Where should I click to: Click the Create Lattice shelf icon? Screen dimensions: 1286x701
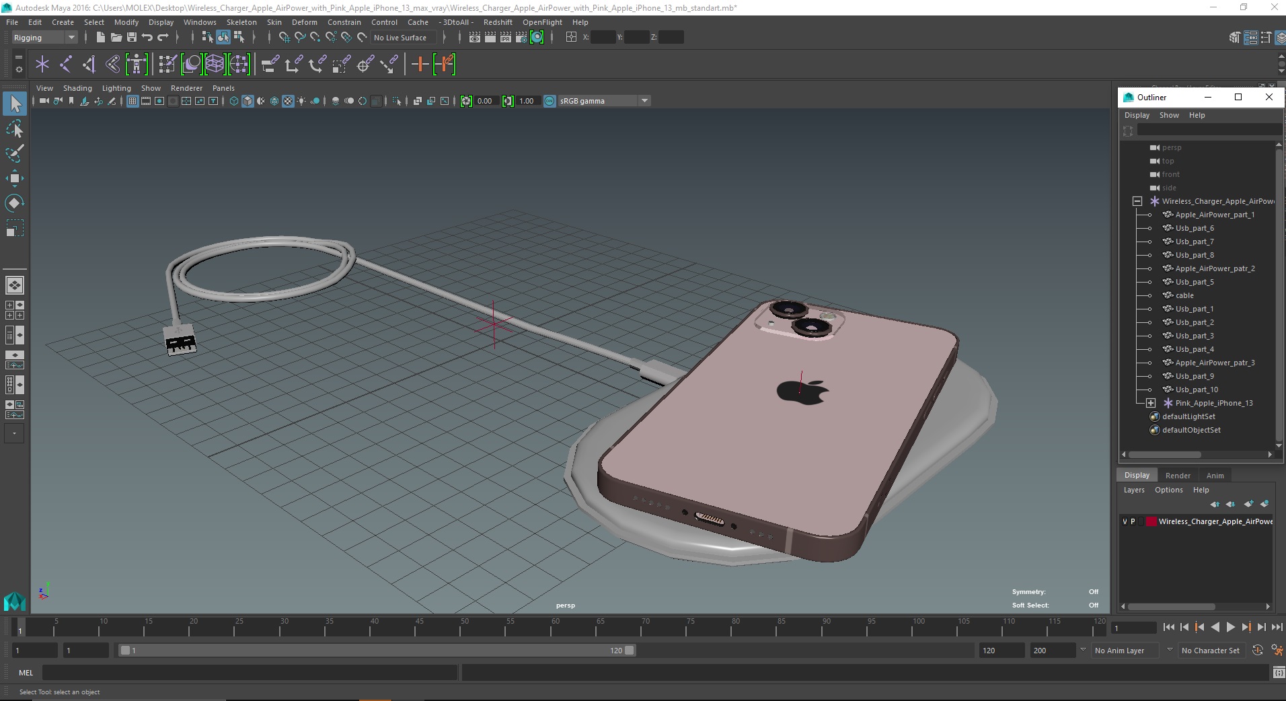pos(215,65)
